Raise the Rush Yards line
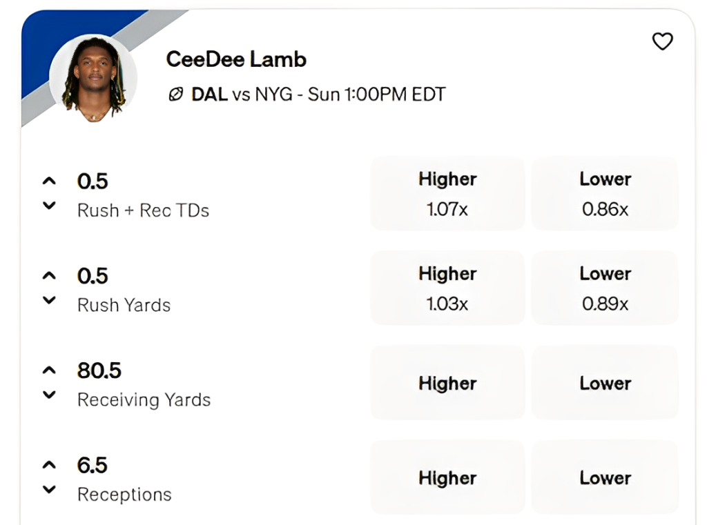 pos(48,275)
